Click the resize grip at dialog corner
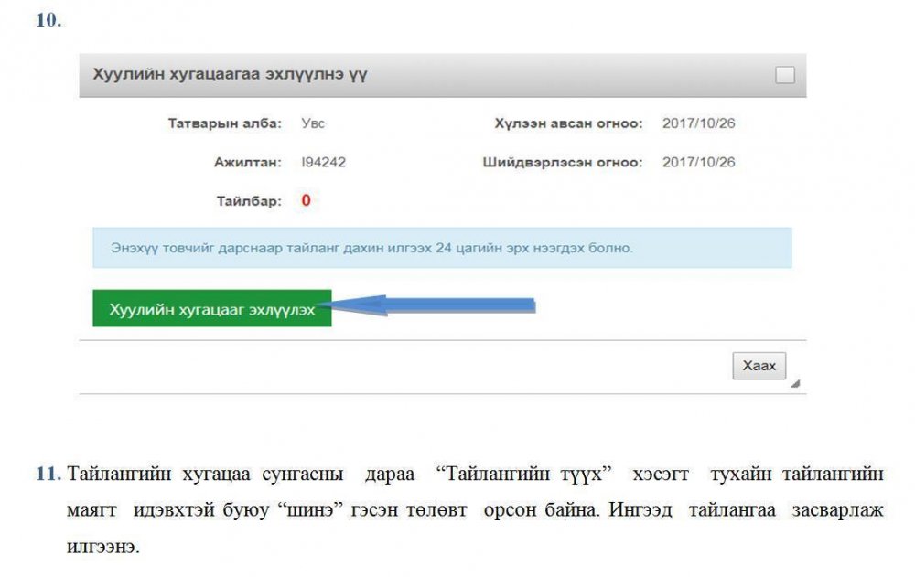 pyautogui.click(x=794, y=384)
